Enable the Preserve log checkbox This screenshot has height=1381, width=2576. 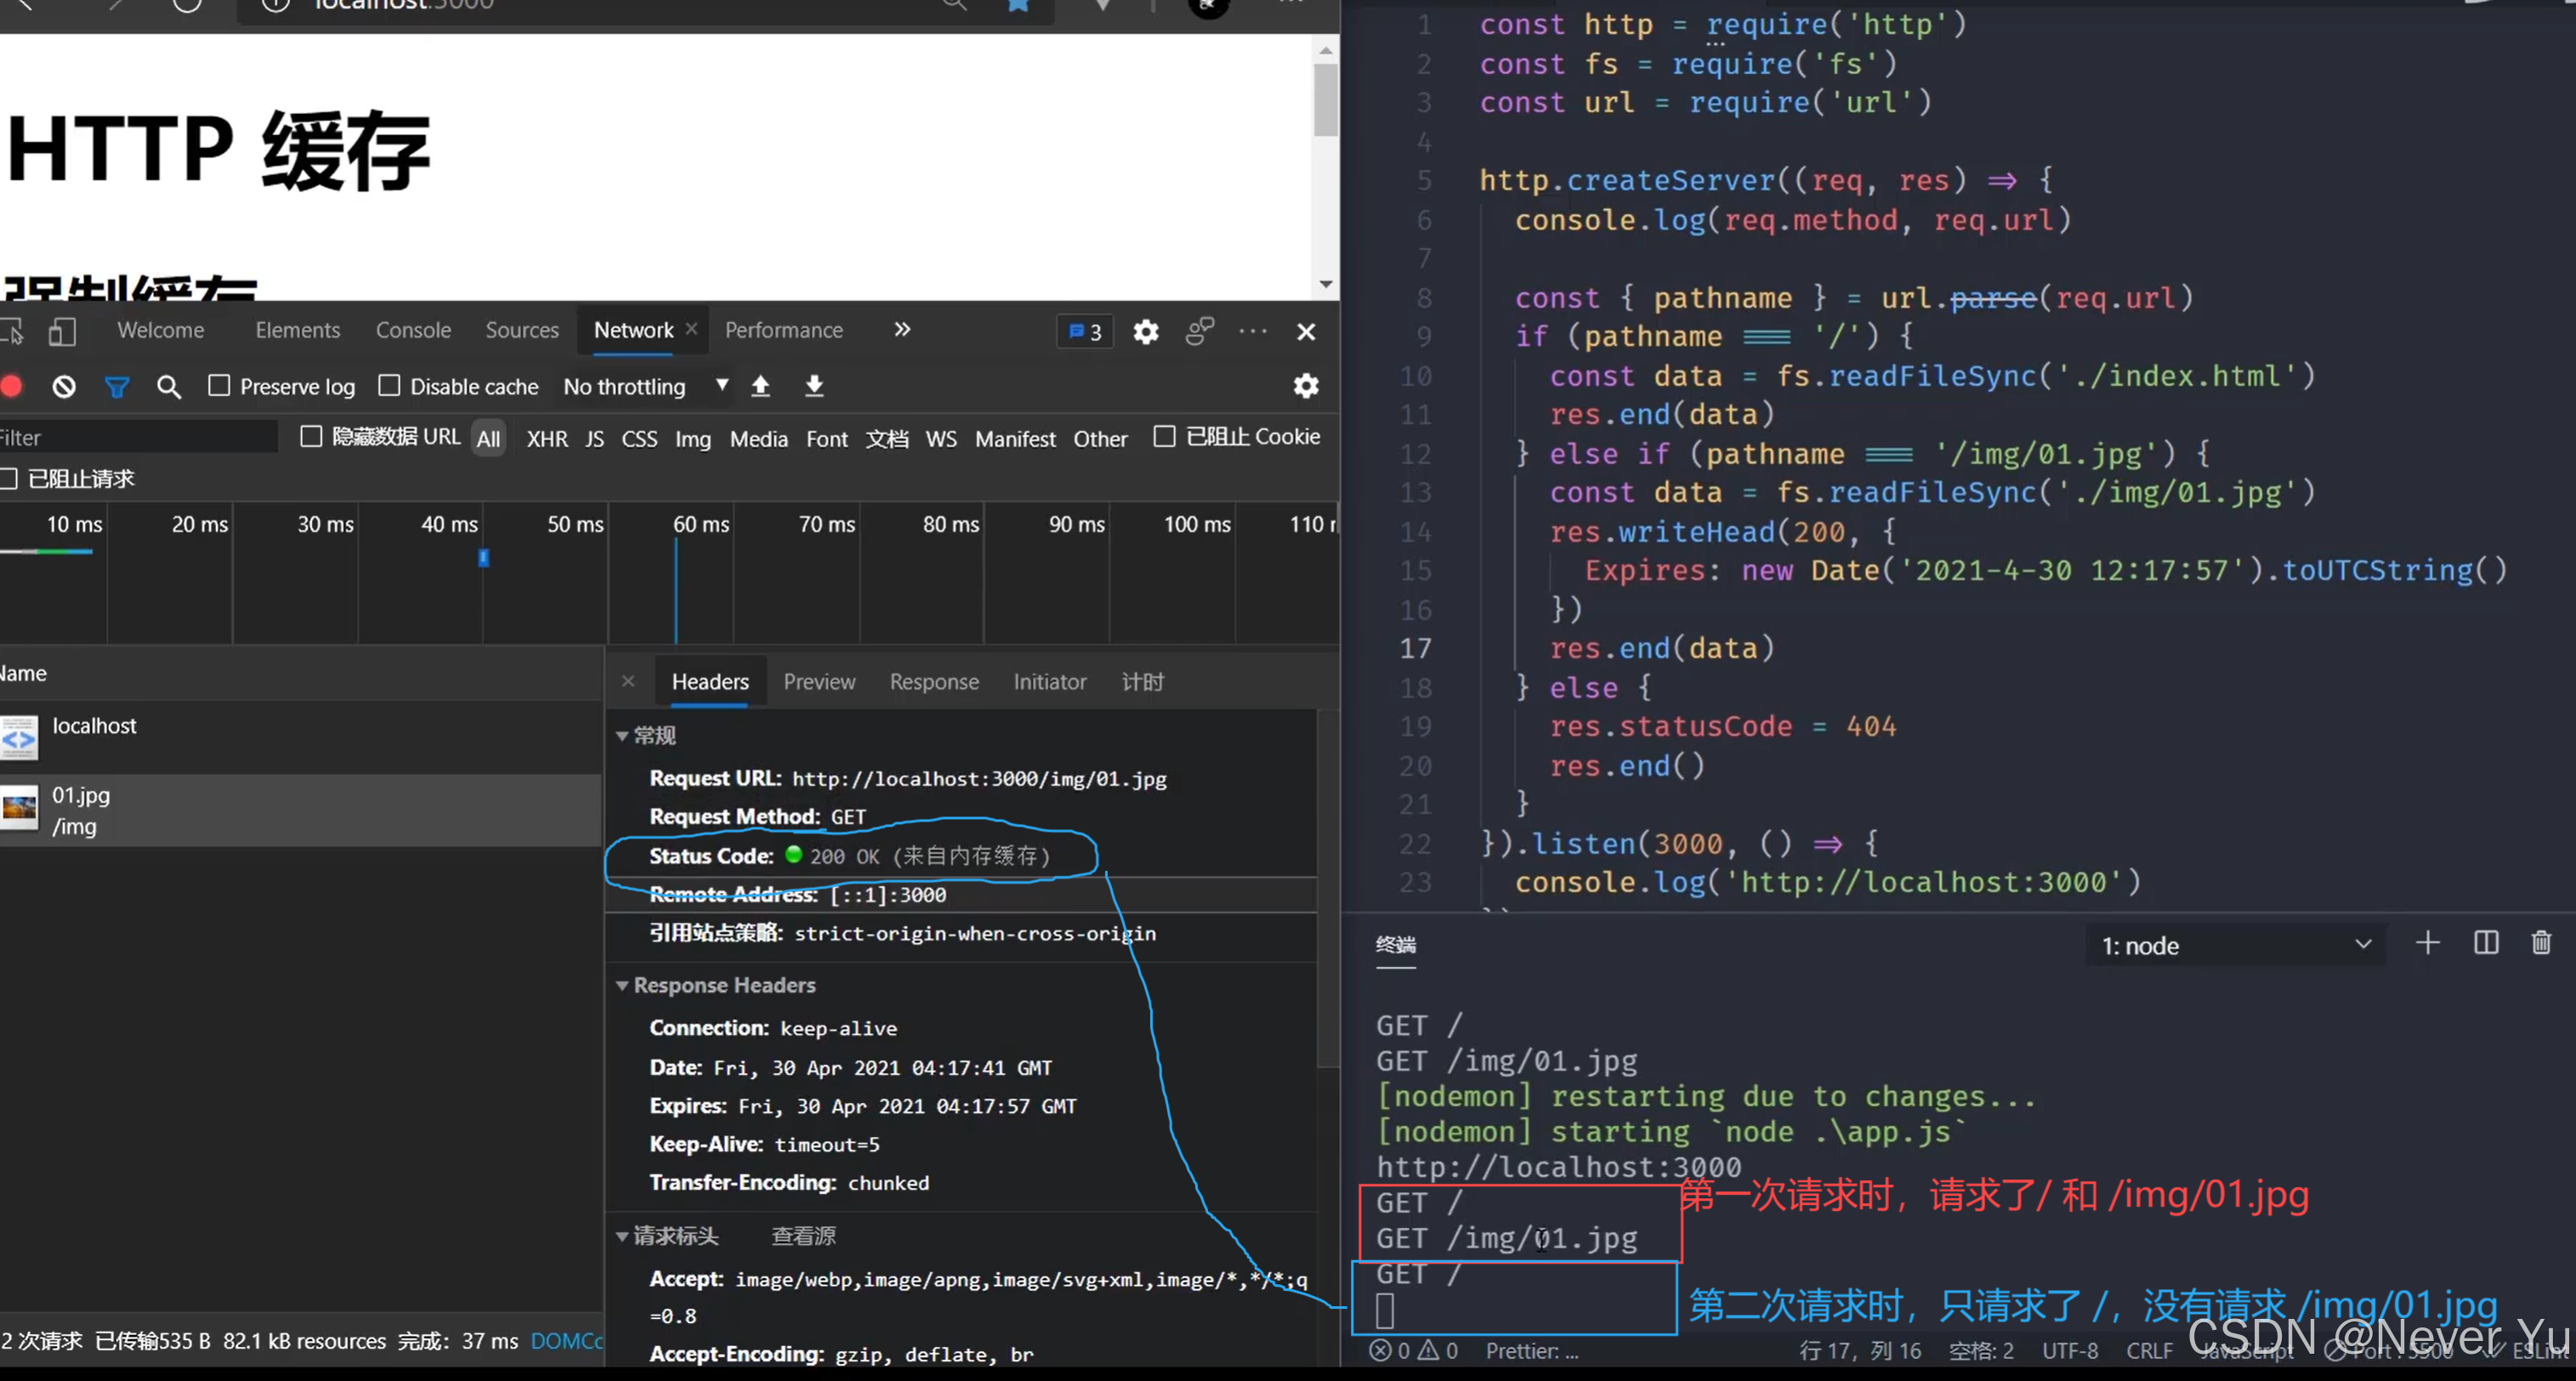click(219, 385)
